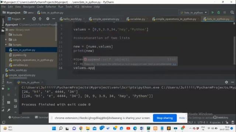Click 4 spaces indent setting in status bar
Image resolution: width=236 pixels, height=132 pixels.
pos(216,122)
